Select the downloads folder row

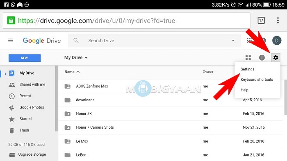[x=170, y=100]
